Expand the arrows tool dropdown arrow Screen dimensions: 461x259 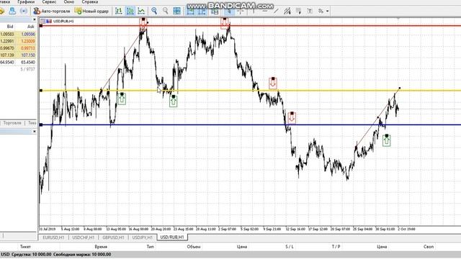click(327, 12)
